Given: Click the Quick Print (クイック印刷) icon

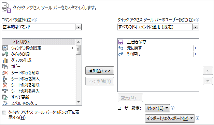Looking at the screenshot, I should coord(5,54).
